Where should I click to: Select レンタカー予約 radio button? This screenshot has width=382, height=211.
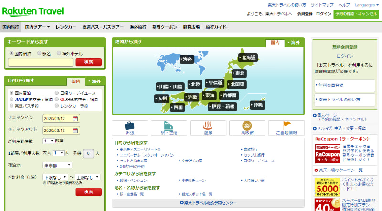click(57, 106)
